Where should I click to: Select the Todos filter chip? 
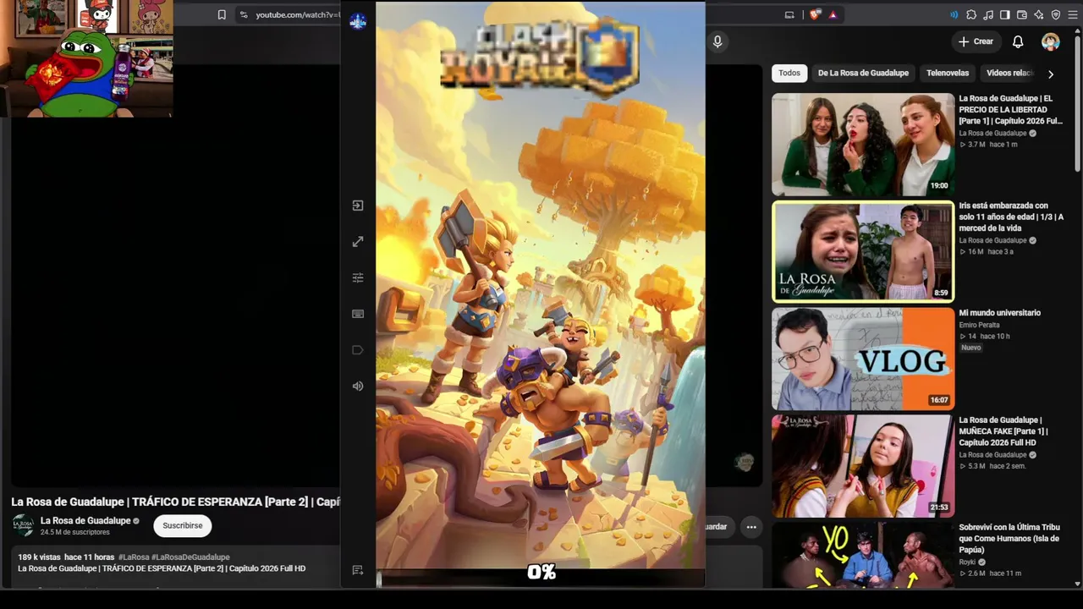coord(789,73)
